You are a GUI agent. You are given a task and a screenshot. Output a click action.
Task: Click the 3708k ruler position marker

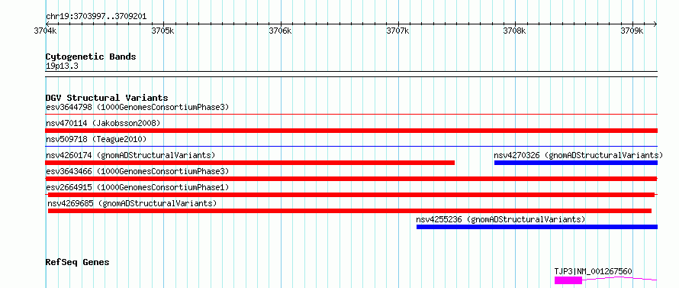515,31
